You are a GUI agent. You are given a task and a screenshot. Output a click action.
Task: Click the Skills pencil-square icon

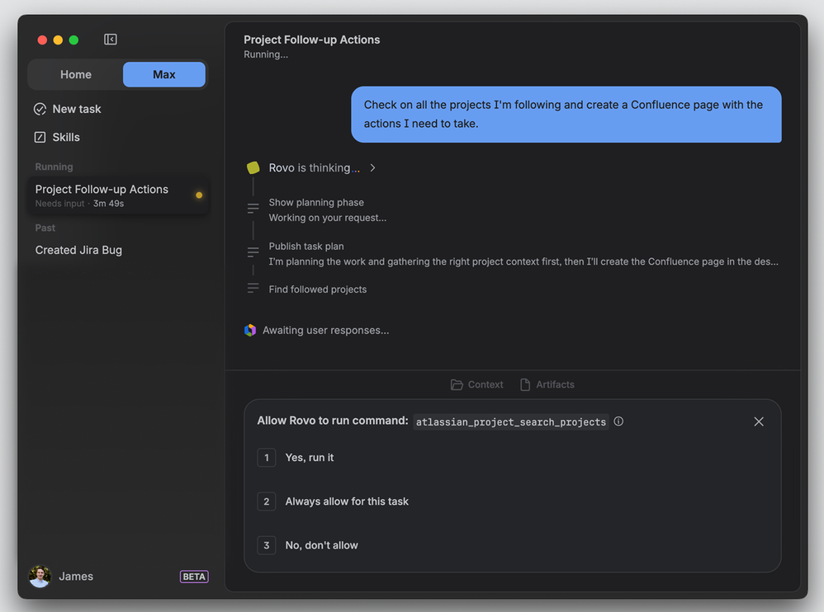pyautogui.click(x=40, y=138)
